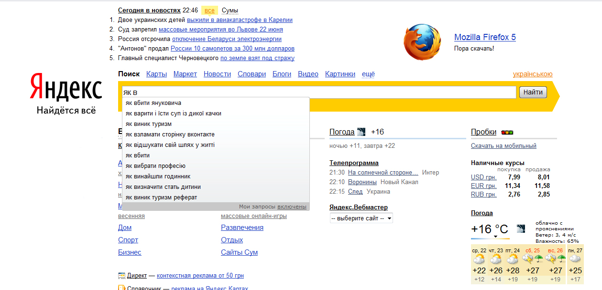Open the Погода heading link
602x290 pixels.
(342, 132)
